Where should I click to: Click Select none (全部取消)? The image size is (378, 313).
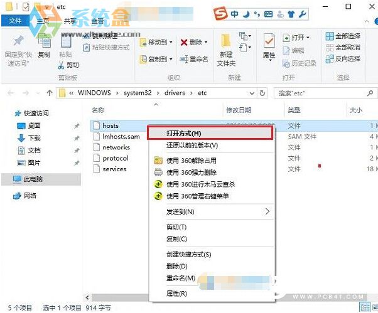pyautogui.click(x=343, y=48)
